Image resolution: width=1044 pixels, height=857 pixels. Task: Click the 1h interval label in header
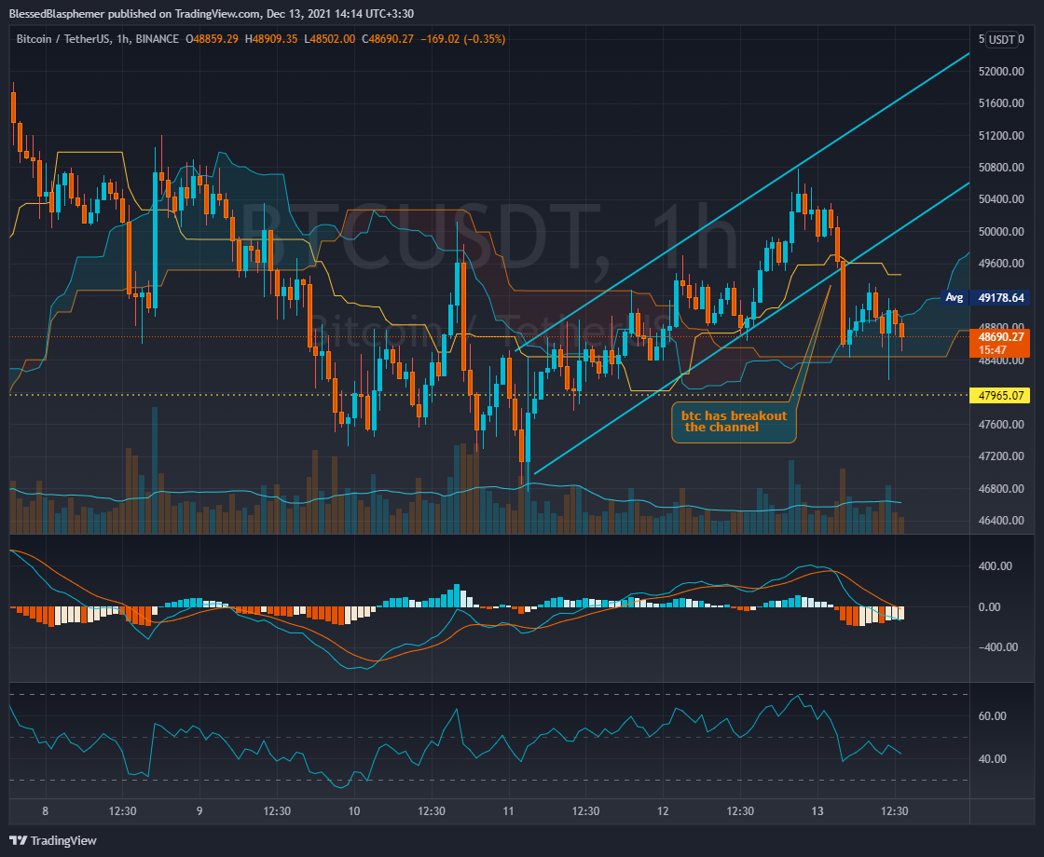122,39
